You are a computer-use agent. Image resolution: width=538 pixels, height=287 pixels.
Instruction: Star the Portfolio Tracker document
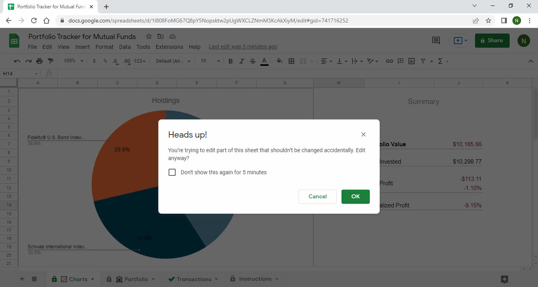(x=148, y=36)
